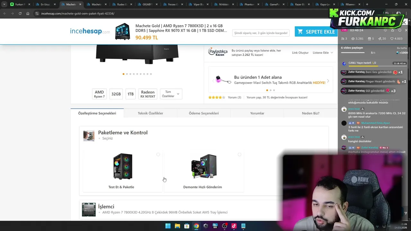411x231 pixels.
Task: Select the Test Et & Paketle radio button
Action: pyautogui.click(x=158, y=155)
